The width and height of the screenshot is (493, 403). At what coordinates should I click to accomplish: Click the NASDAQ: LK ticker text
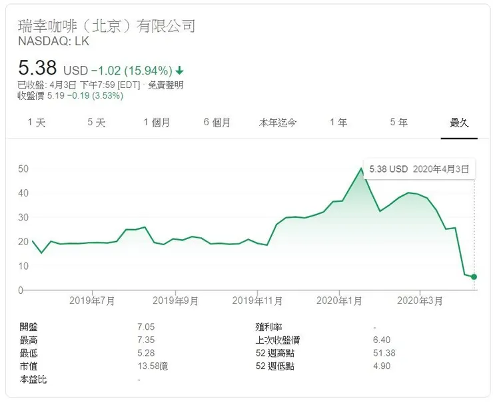click(54, 41)
